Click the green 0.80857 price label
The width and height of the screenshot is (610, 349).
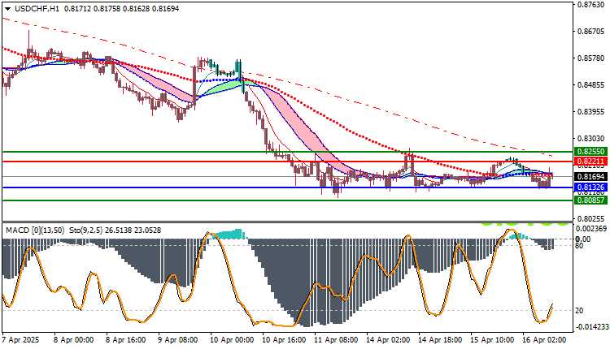[591, 200]
